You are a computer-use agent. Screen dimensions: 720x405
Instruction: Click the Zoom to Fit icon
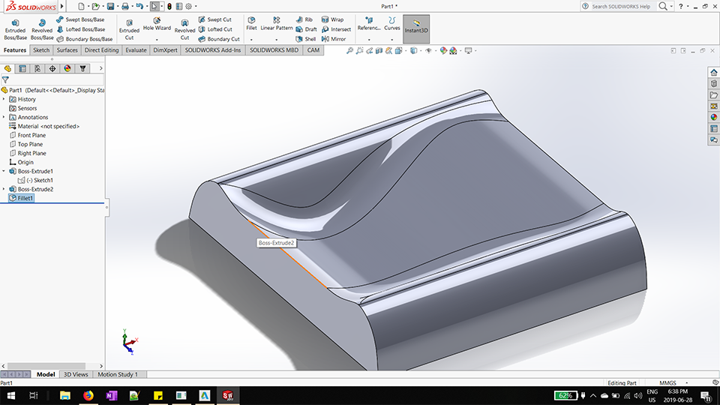point(349,50)
